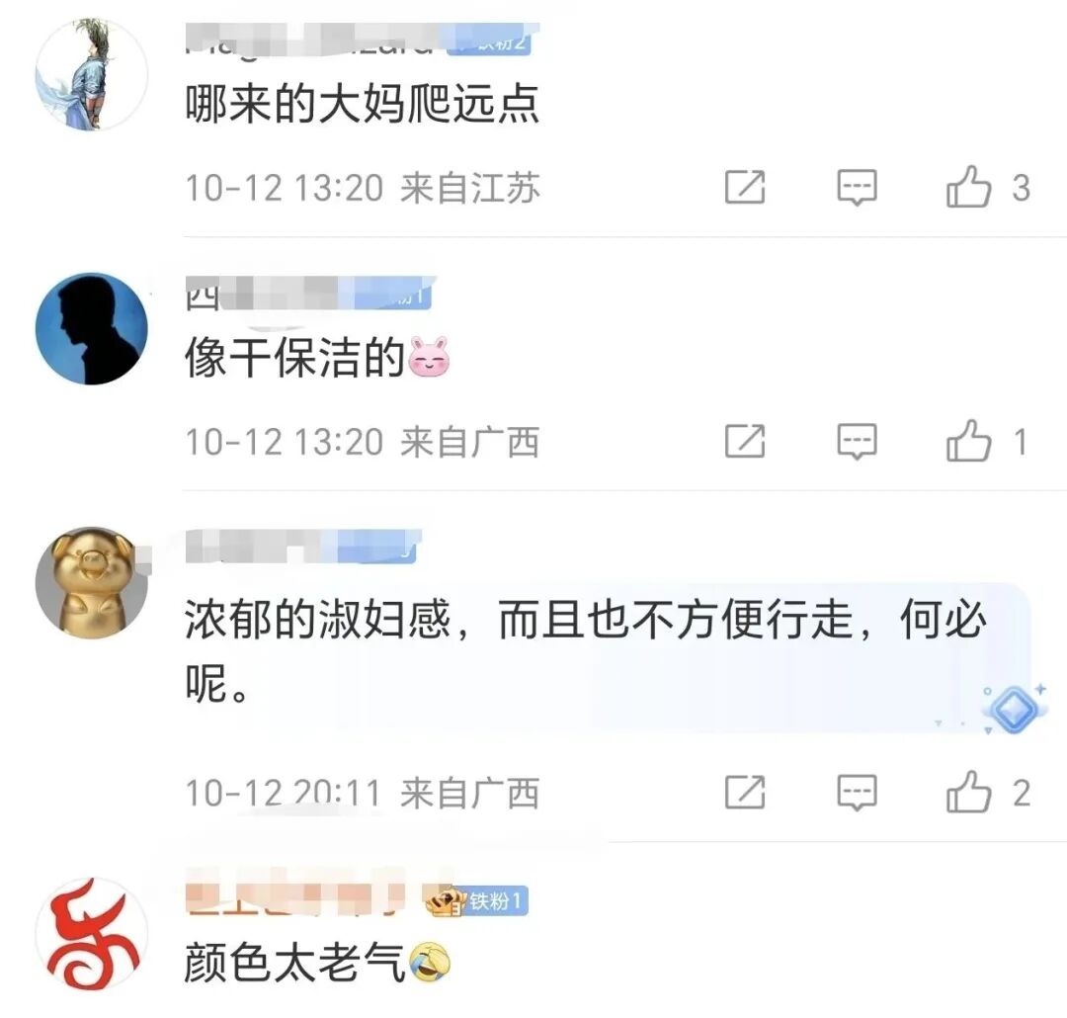Open comment text 颜色太老气
The width and height of the screenshot is (1067, 1018).
click(x=294, y=963)
